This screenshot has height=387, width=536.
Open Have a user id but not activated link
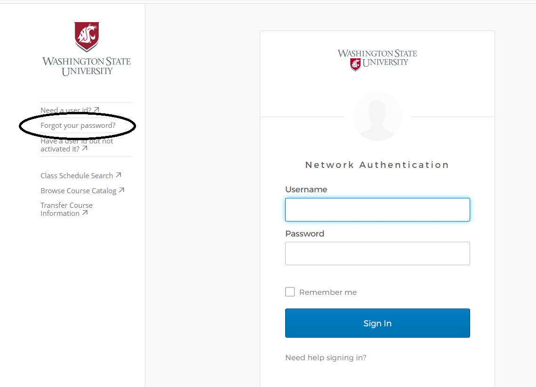pos(77,145)
